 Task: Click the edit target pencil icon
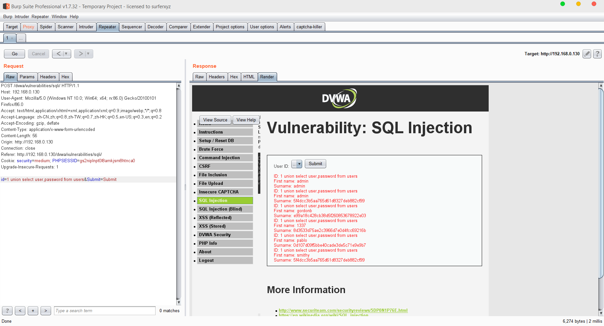click(587, 54)
